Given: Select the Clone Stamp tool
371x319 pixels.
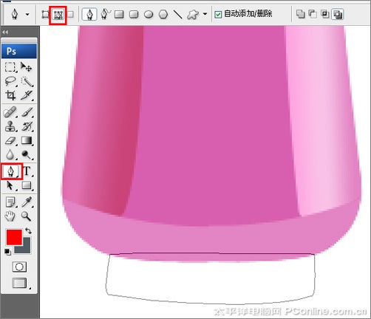Looking at the screenshot, I should [10, 126].
